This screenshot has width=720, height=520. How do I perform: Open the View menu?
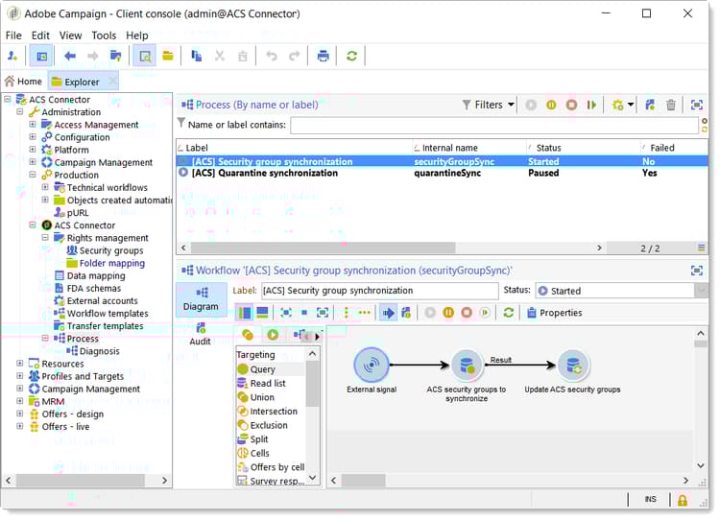(70, 35)
